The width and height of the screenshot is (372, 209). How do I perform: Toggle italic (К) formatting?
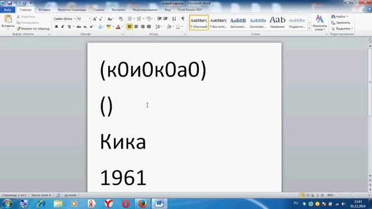click(x=63, y=27)
